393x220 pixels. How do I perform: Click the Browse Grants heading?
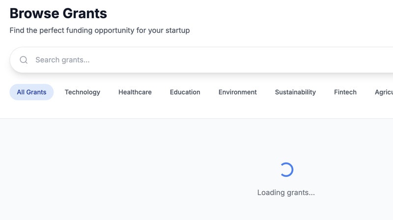[58, 13]
